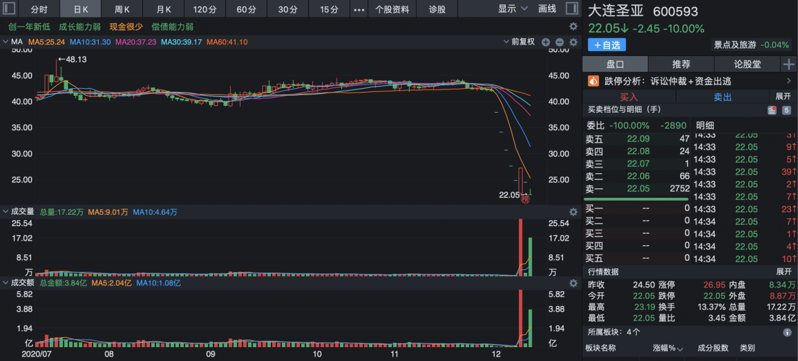Screen dimensions: 798x361
Task: Toggle the 画线 drawing tool
Action: pos(547,9)
